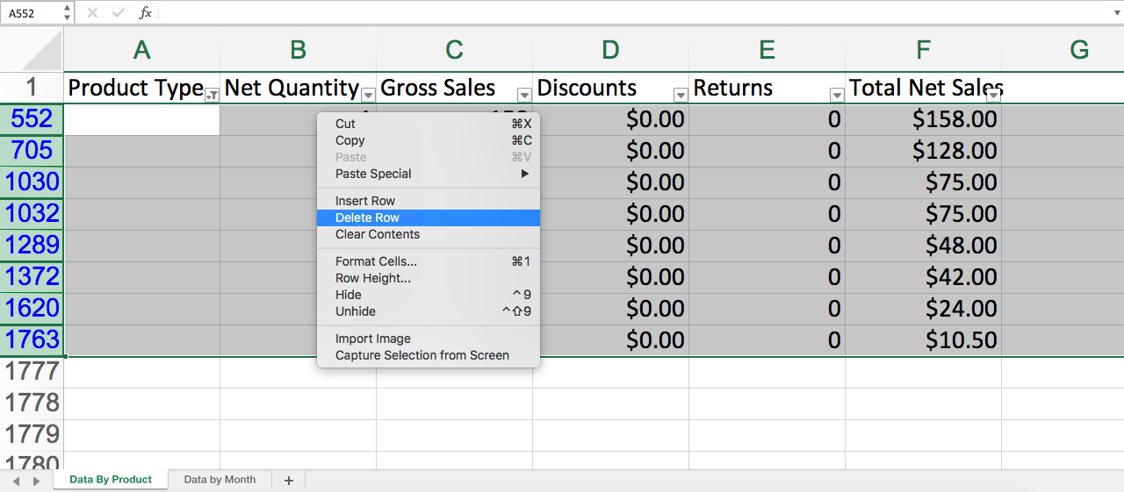This screenshot has width=1124, height=492.
Task: Select row header 1777
Action: [x=32, y=372]
